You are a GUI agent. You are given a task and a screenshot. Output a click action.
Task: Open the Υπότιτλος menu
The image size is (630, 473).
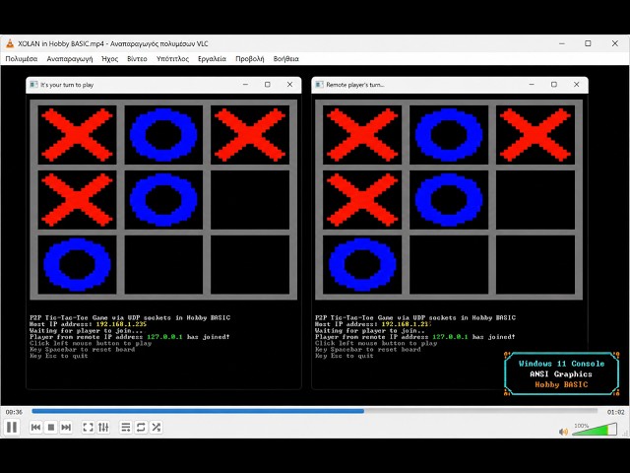[173, 59]
